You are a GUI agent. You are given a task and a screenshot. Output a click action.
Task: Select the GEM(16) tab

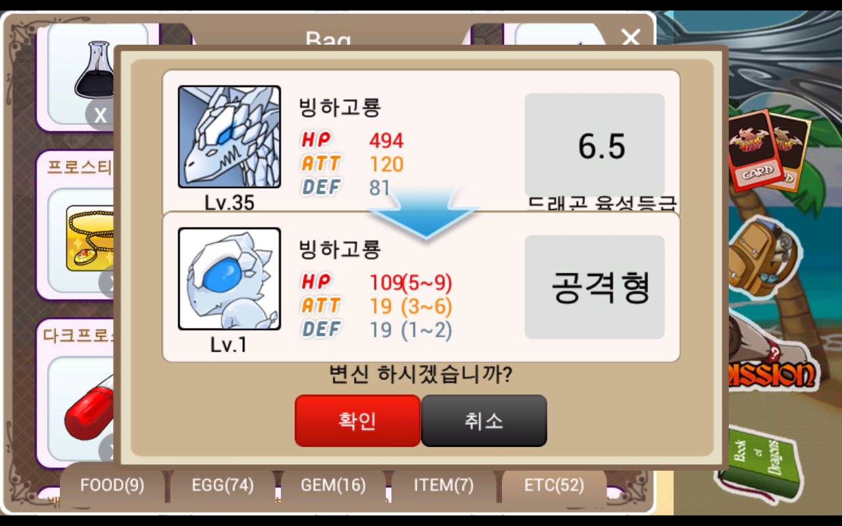point(333,486)
